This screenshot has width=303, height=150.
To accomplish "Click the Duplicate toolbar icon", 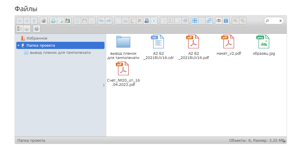I will point(163,21).
